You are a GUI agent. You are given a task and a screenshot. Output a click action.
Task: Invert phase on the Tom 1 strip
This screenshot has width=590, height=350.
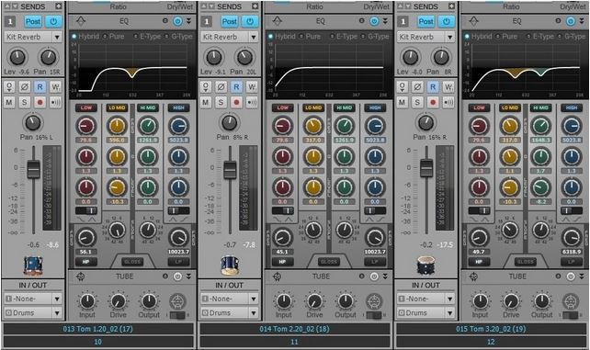25,87
